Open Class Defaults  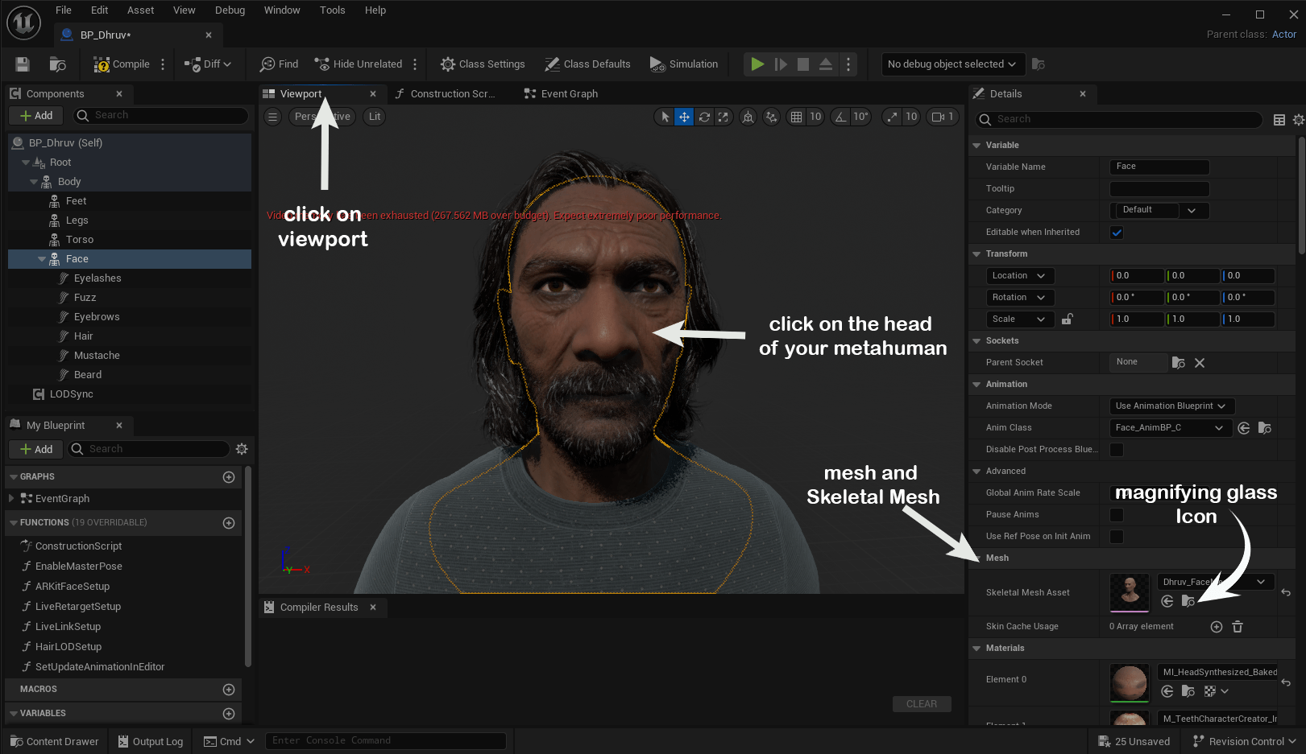pos(588,64)
